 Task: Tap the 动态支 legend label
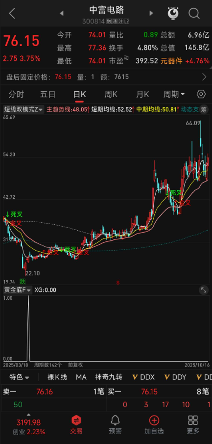click(x=189, y=109)
